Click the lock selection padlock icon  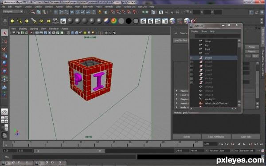(x=100, y=12)
